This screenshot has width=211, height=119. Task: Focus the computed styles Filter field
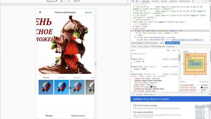[190, 82]
